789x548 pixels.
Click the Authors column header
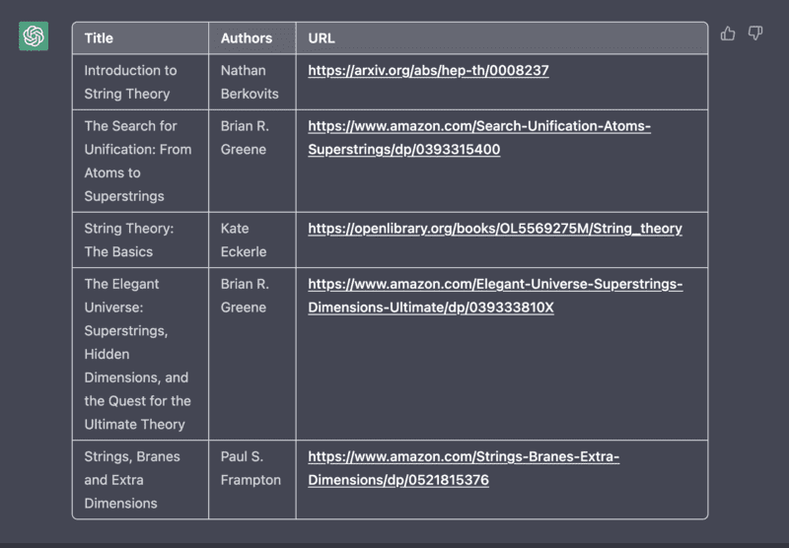click(247, 38)
